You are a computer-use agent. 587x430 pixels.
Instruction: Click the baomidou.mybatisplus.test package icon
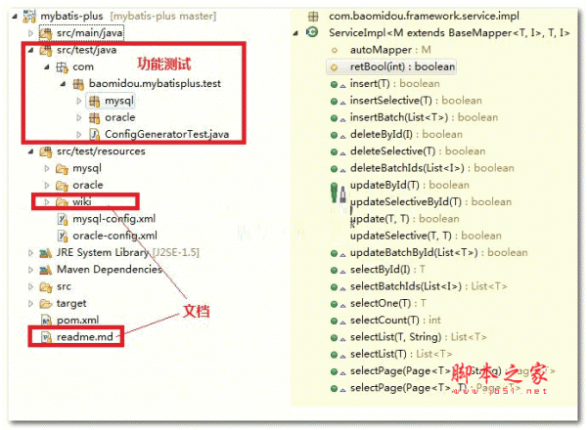click(78, 84)
